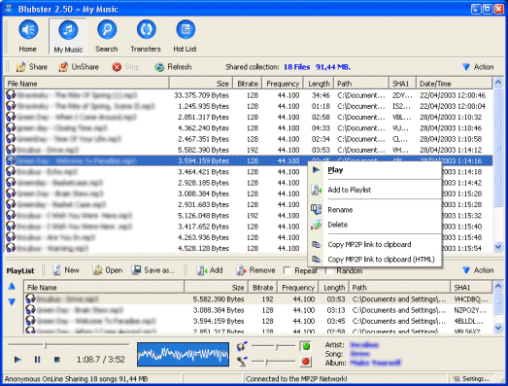Click the Share toolbar button
The image size is (508, 386).
click(32, 67)
